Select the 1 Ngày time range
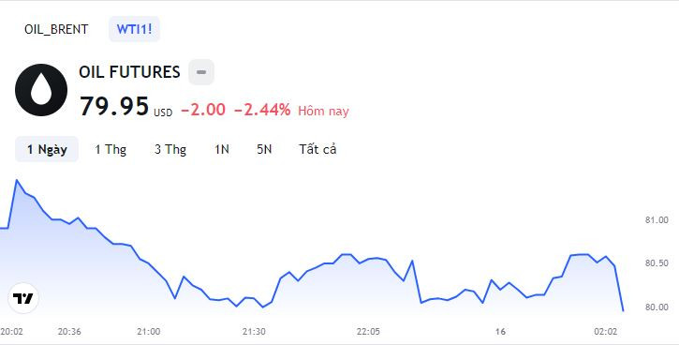679x345 pixels. [x=47, y=149]
